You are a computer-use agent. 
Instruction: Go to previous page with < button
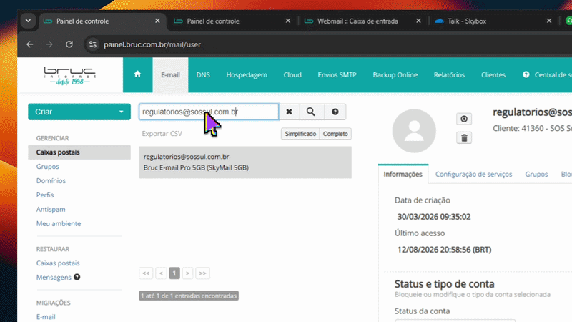pos(161,273)
